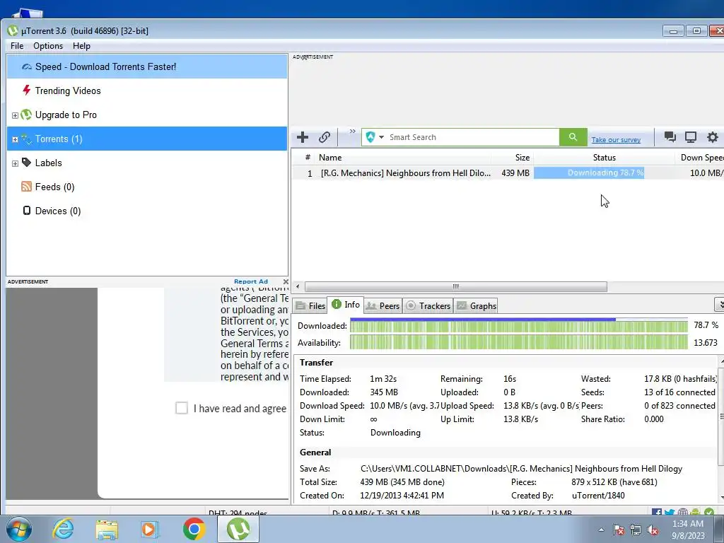This screenshot has height=543, width=724.
Task: Switch to the Peers tab
Action: click(x=383, y=305)
